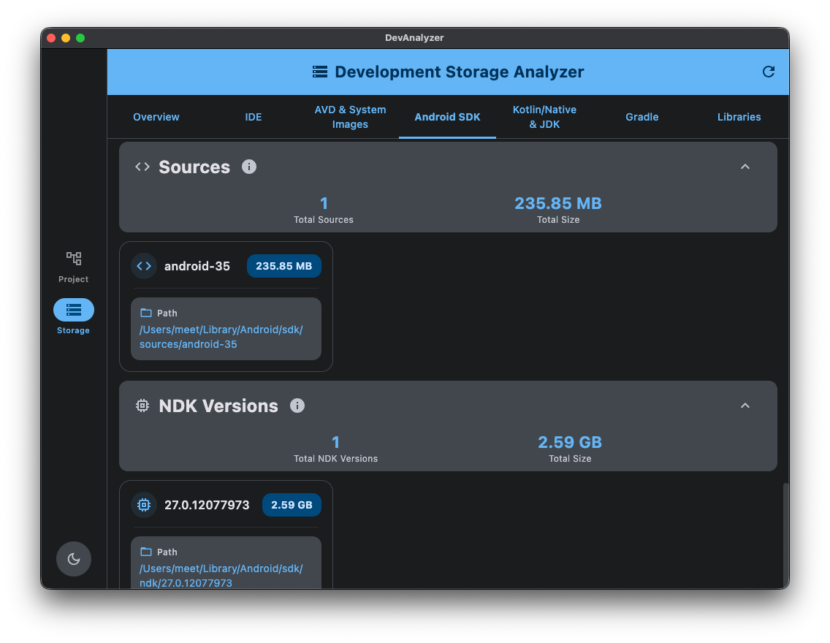Viewport: 830px width, 643px height.
Task: Open the IDE tab
Action: point(253,117)
